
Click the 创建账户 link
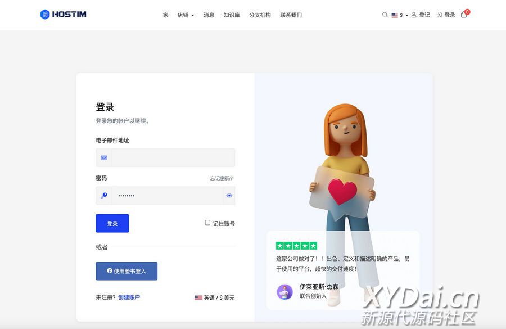(x=129, y=297)
